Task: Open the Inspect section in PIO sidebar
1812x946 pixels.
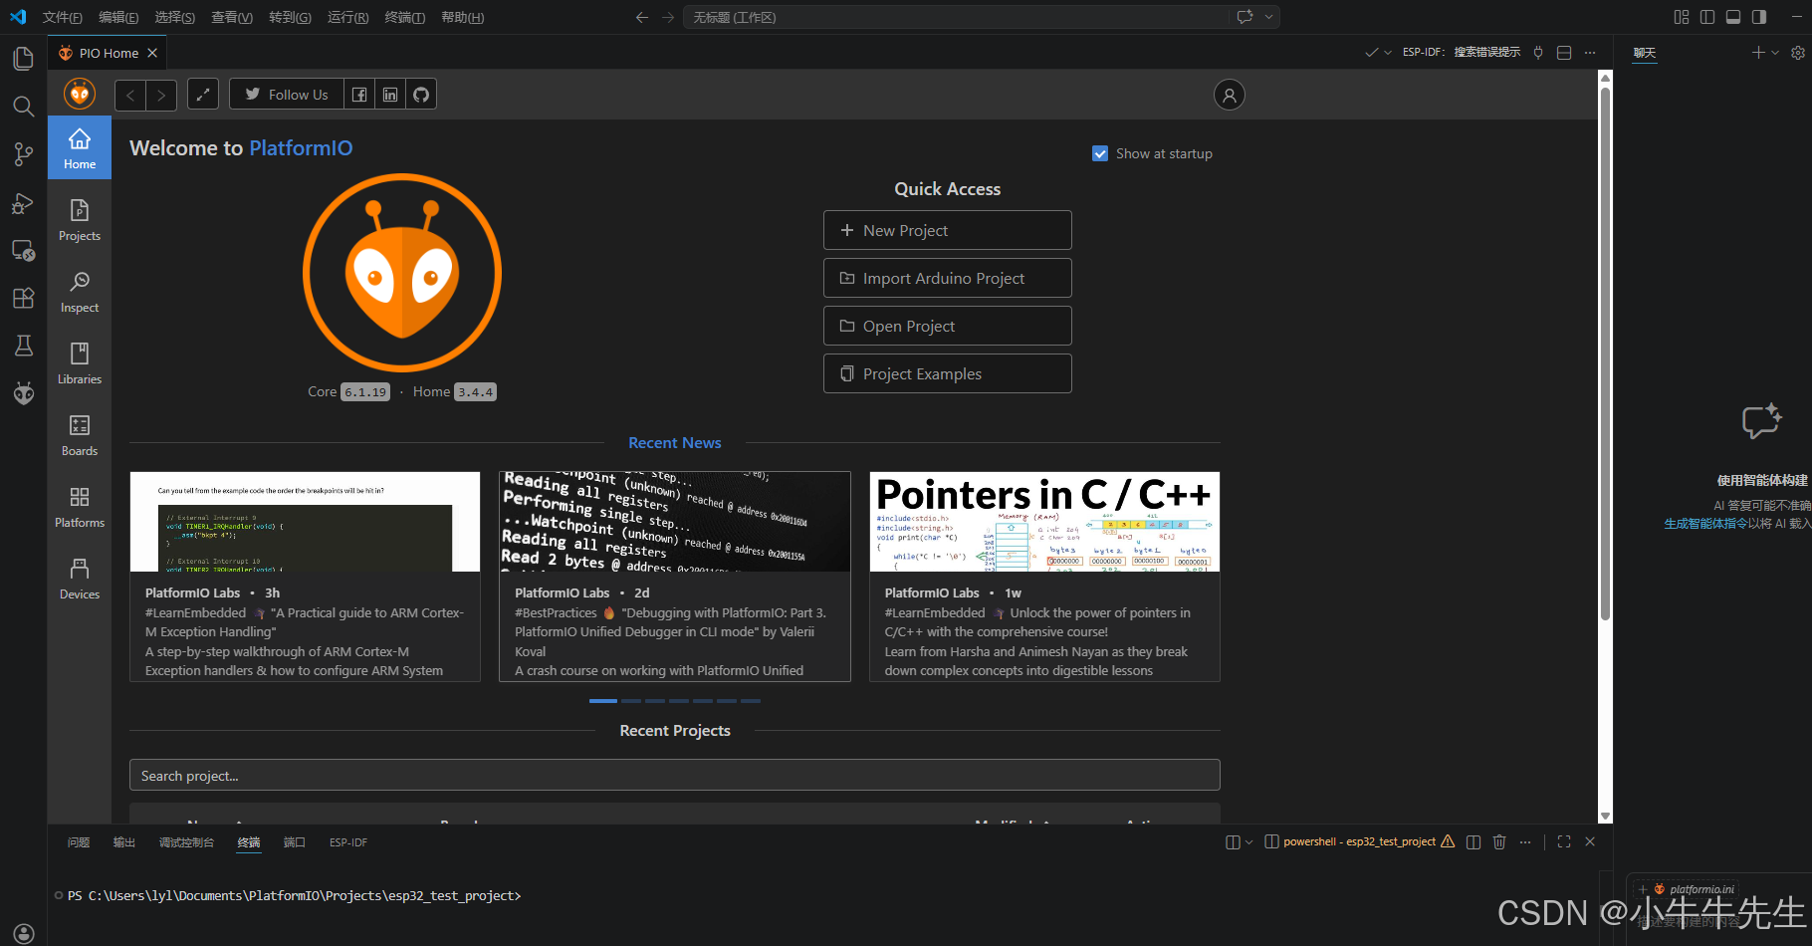Action: 80,292
